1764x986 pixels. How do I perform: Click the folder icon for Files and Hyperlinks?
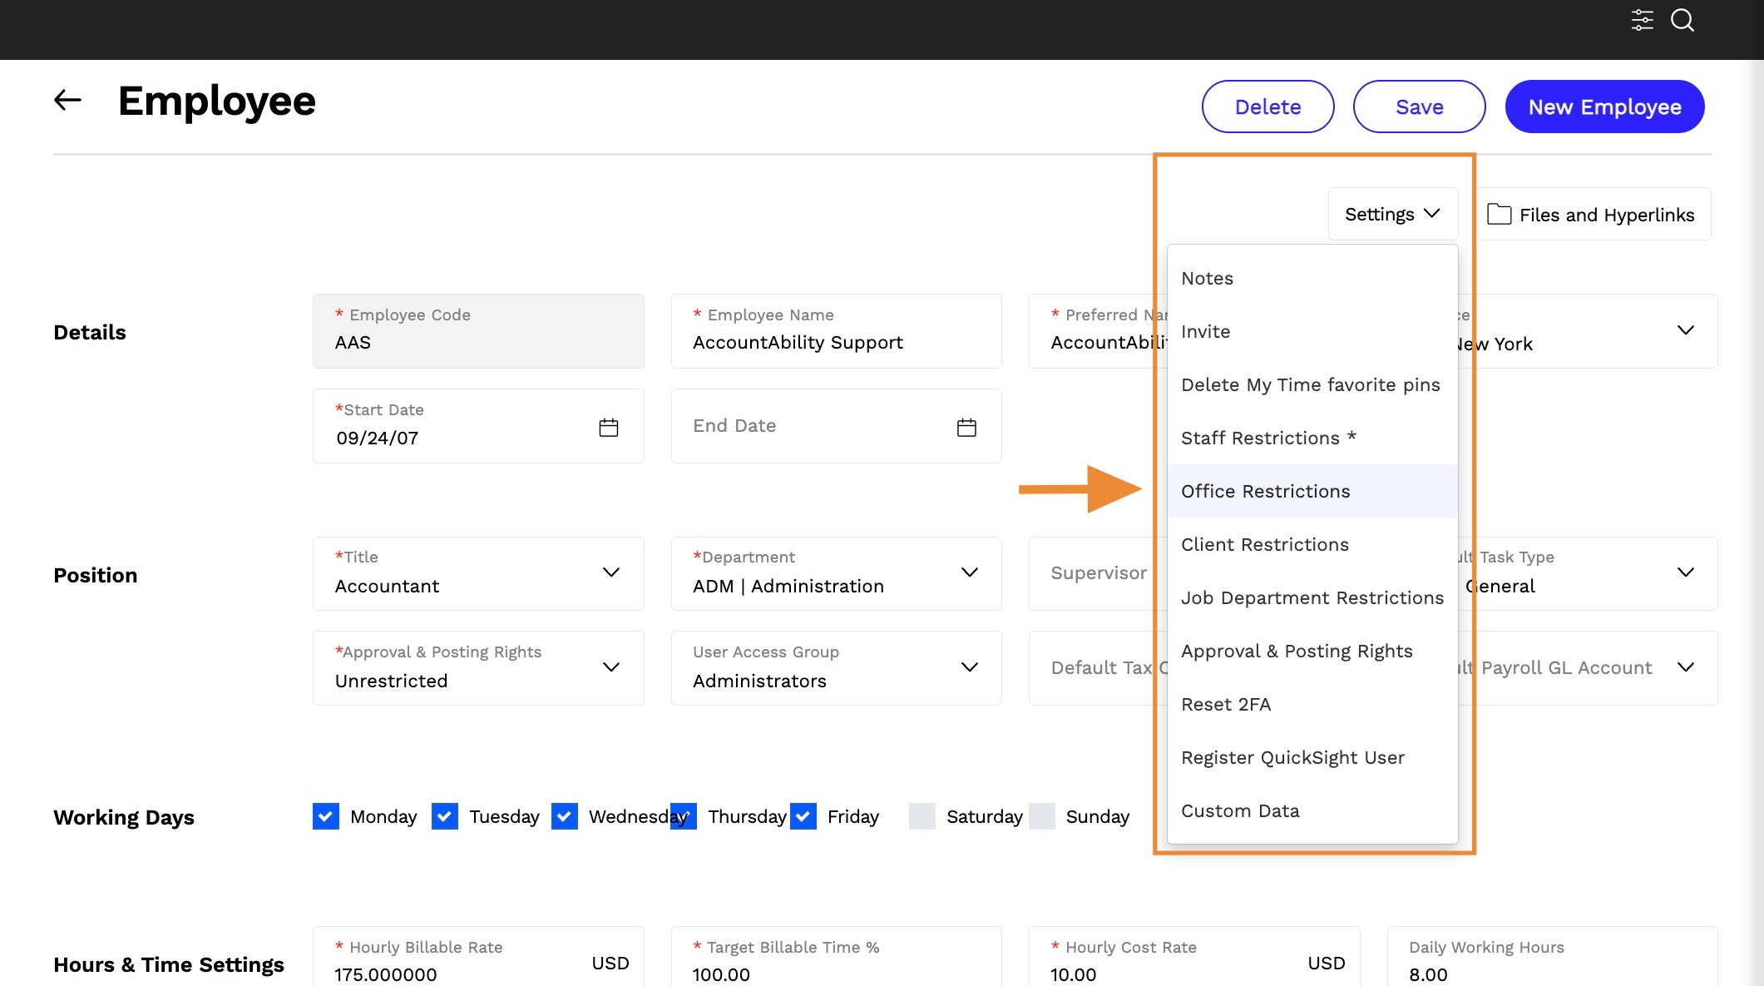pos(1499,215)
